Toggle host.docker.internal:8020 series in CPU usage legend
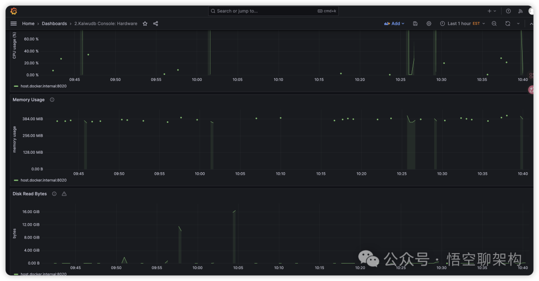 (43, 86)
